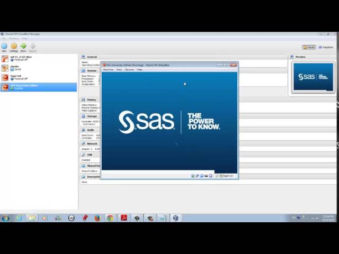Viewport: 339px width, 254px height.
Task: Open the Machine menu in VirtualBox Manager
Action: tap(14, 39)
